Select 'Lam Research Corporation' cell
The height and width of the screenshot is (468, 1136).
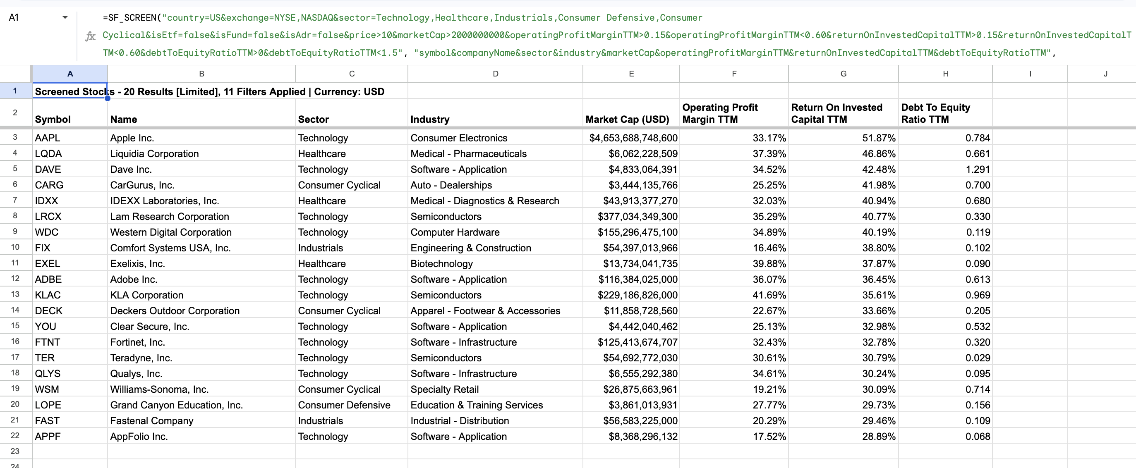201,216
